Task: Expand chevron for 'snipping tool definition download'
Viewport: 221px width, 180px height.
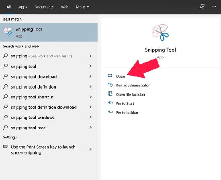Action: pos(90,107)
